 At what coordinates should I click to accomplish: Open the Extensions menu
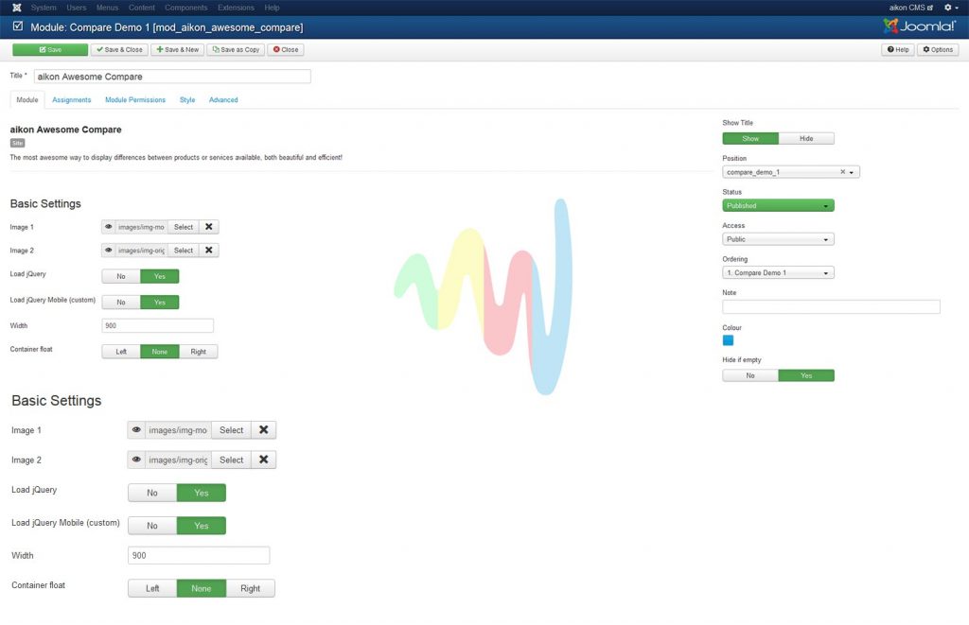click(x=236, y=8)
